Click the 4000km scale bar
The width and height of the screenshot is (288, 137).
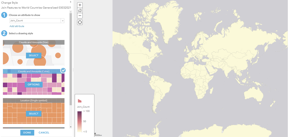pos(98,135)
